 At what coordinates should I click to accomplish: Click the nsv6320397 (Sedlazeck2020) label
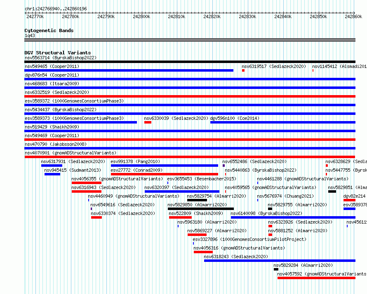[176, 187]
